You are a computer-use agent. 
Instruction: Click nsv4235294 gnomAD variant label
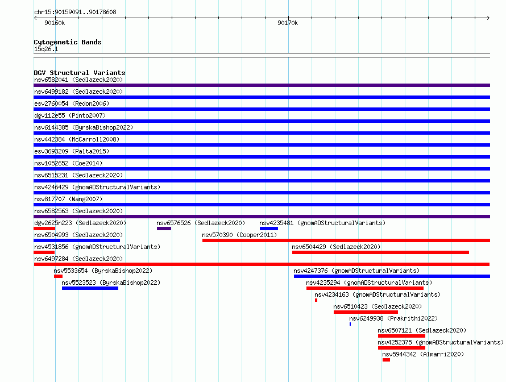click(369, 283)
